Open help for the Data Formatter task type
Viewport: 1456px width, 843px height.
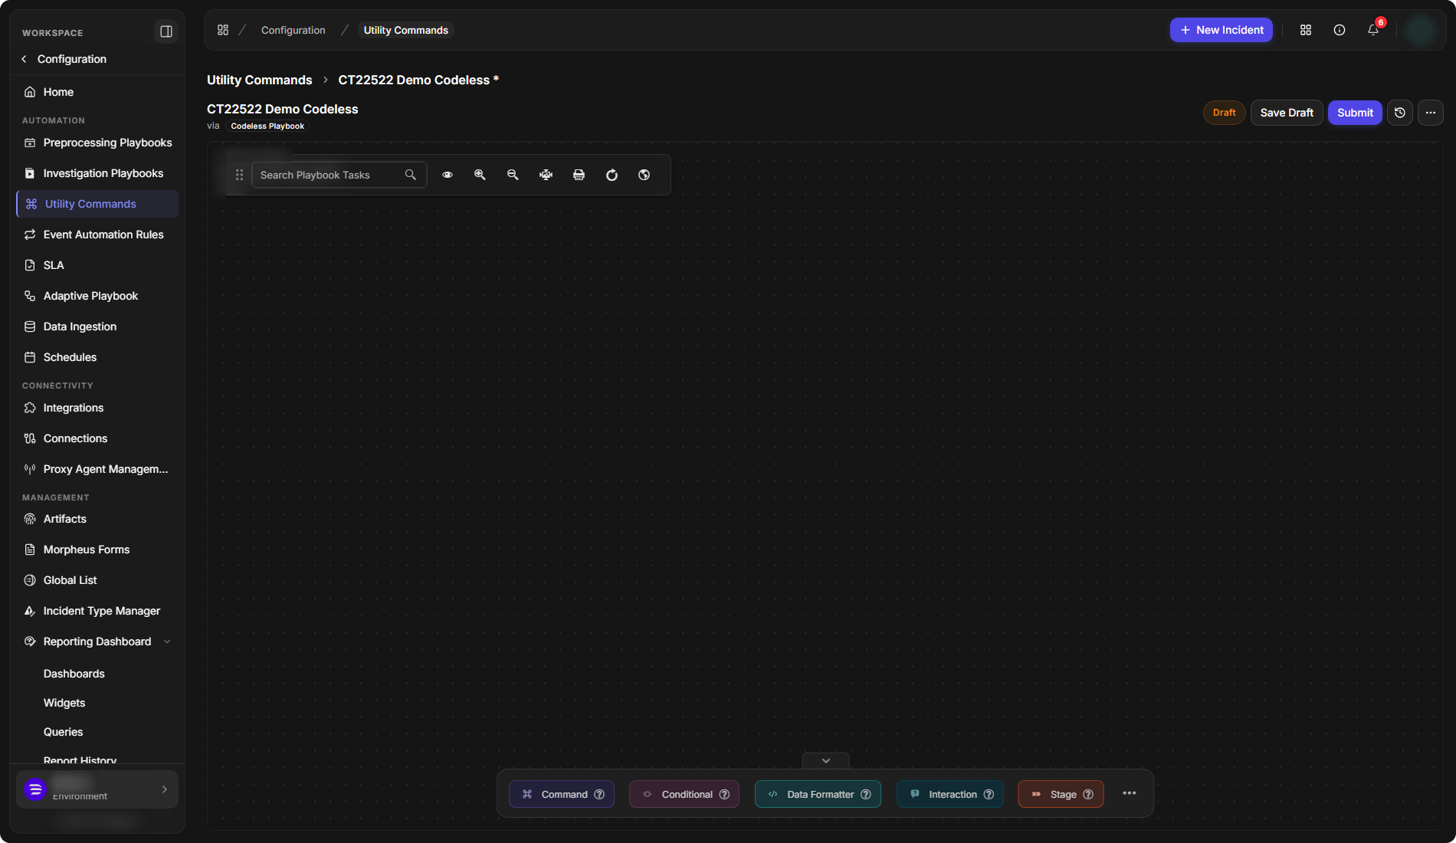866,795
